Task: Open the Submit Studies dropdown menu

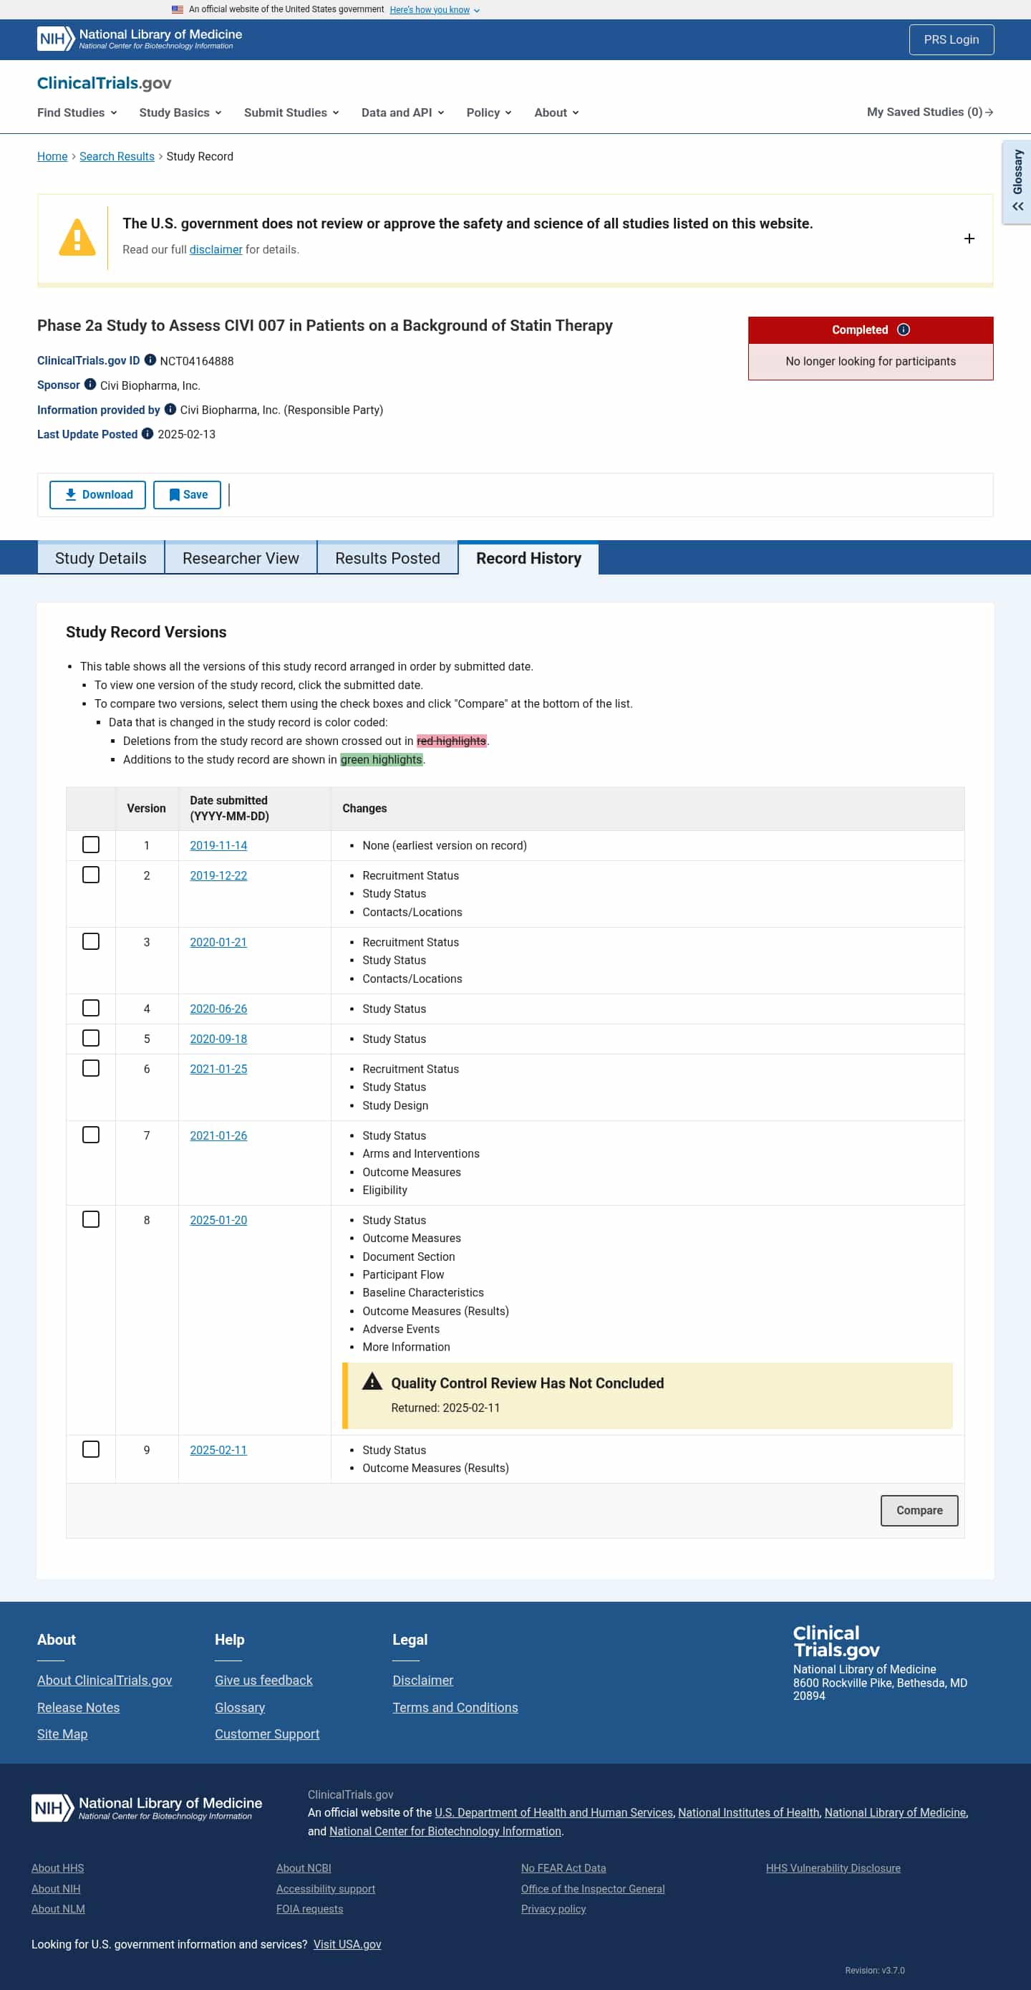Action: click(x=292, y=112)
